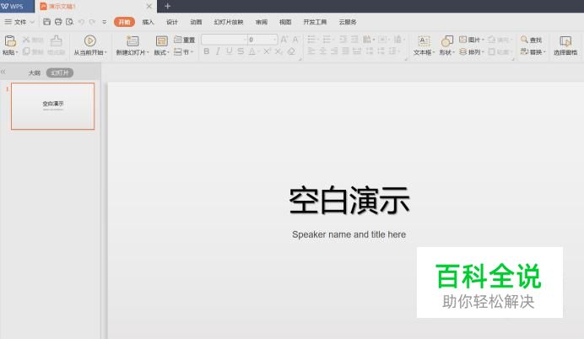Viewport: 584px width, 339px height.
Task: Toggle Underline formatting
Action: [229, 51]
